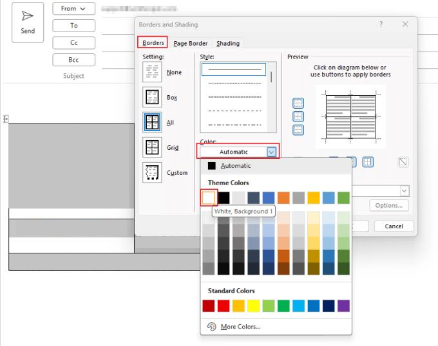Pick the green theme color swatch
The image size is (438, 346).
click(x=343, y=197)
